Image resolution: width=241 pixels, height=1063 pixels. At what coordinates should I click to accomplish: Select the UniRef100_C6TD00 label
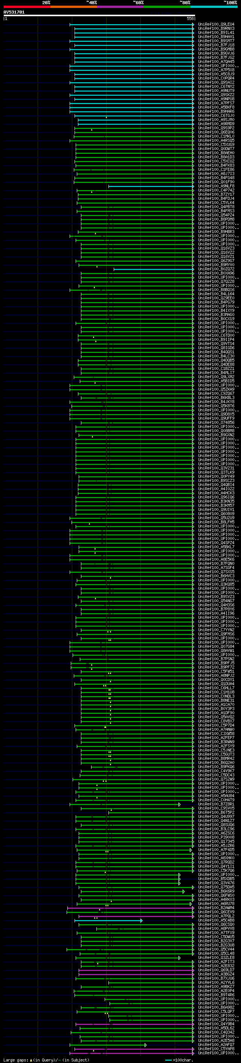(x=216, y=336)
